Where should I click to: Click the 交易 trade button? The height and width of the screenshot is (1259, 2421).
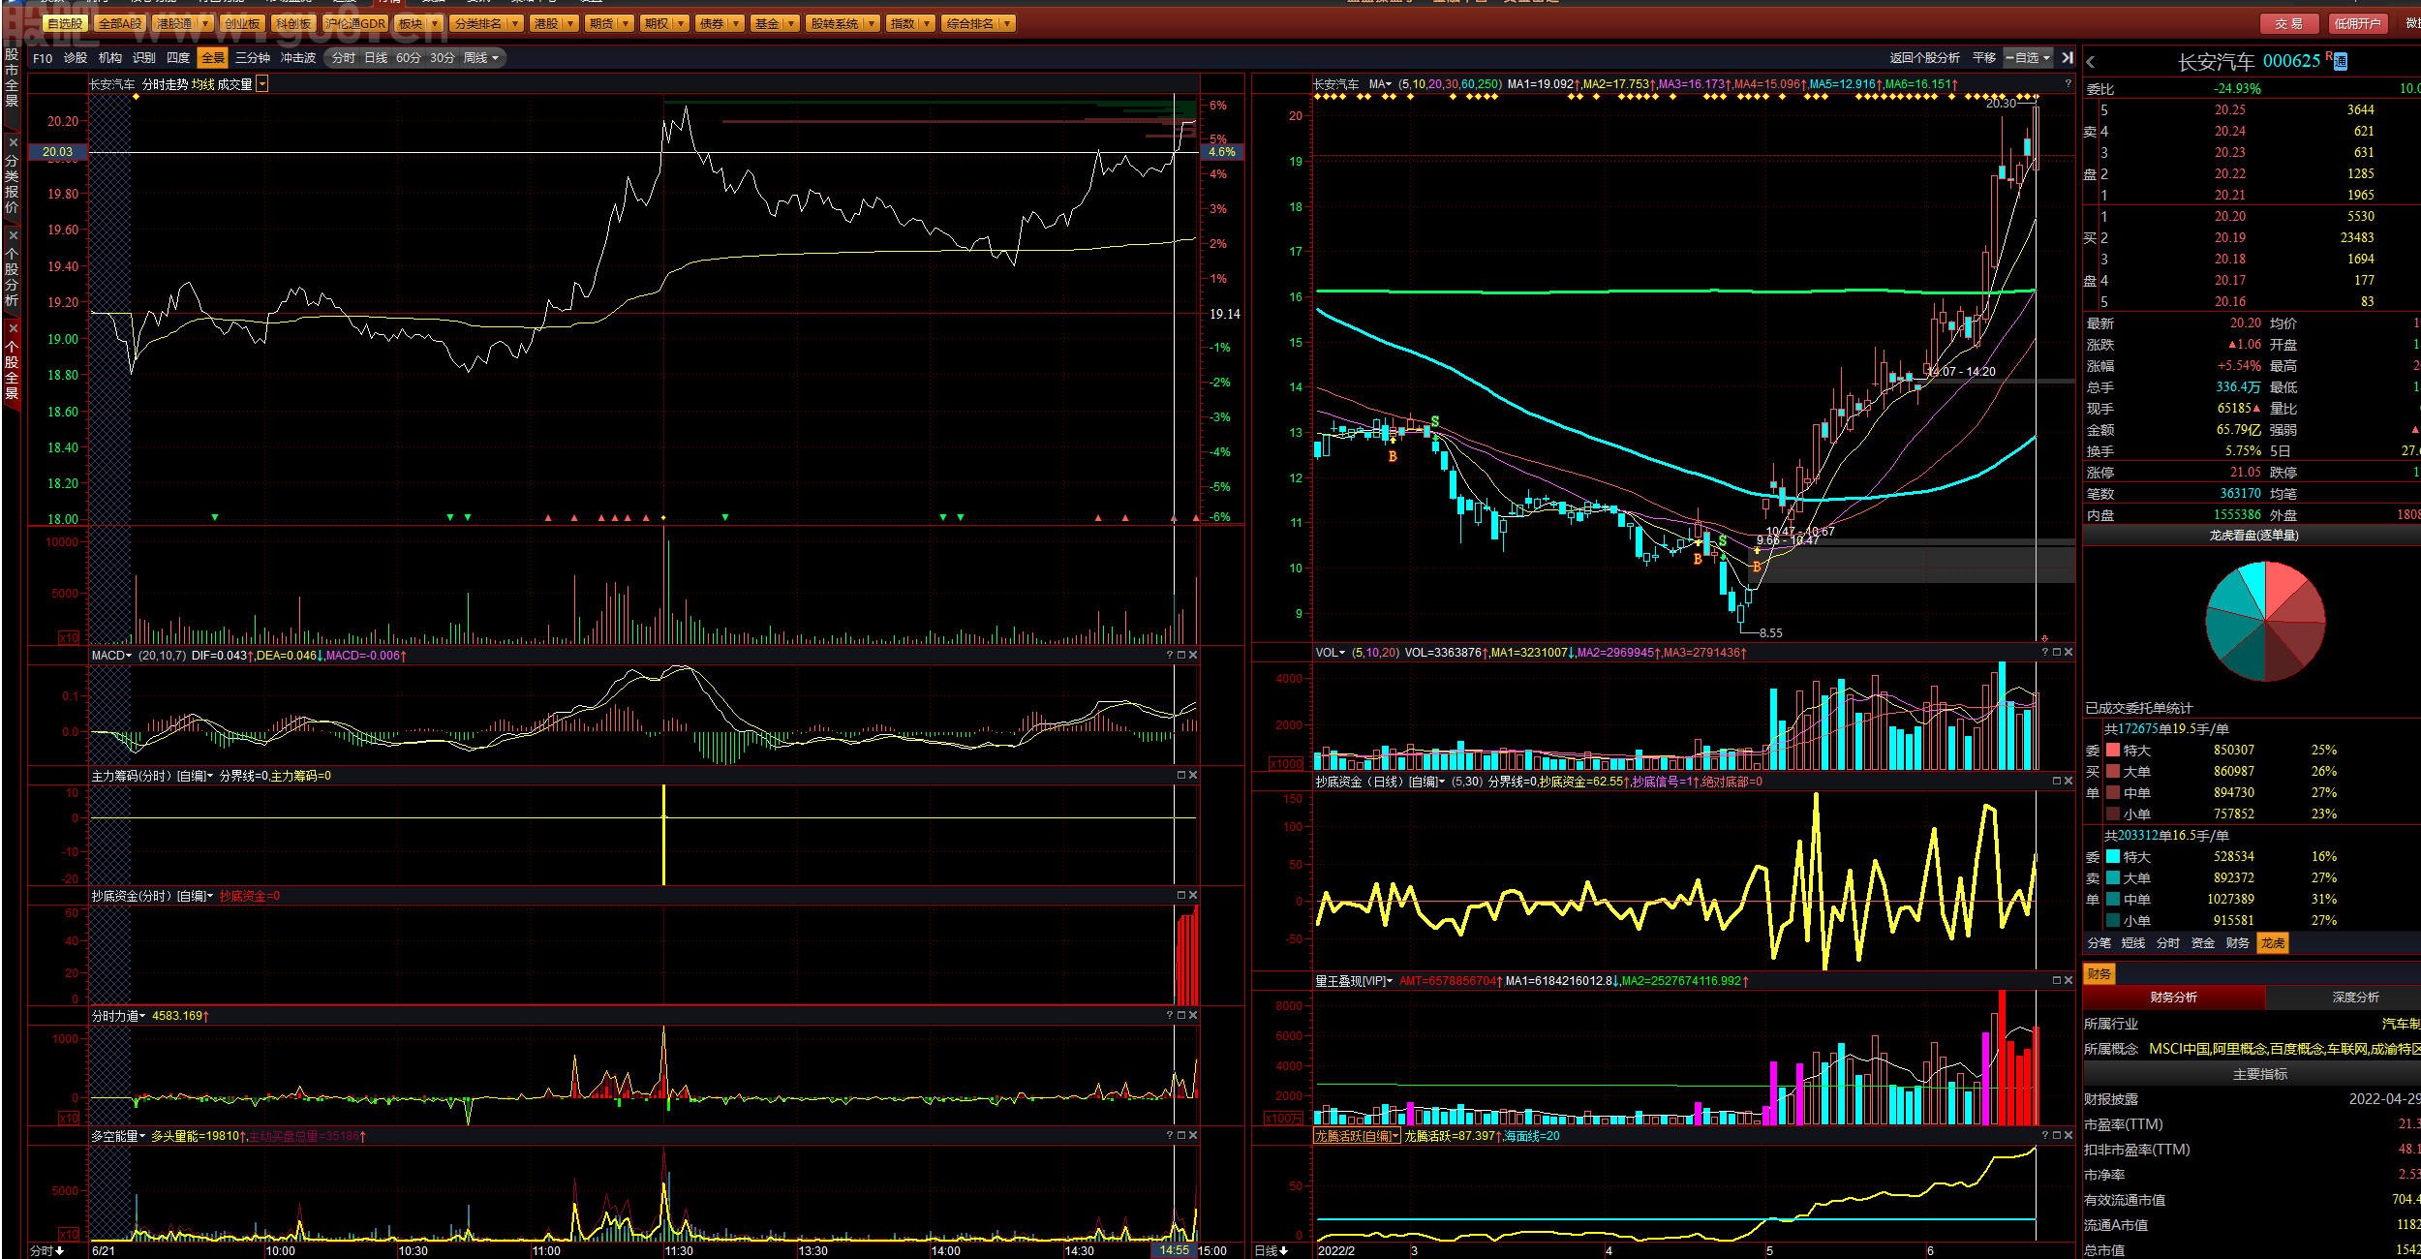[2289, 23]
